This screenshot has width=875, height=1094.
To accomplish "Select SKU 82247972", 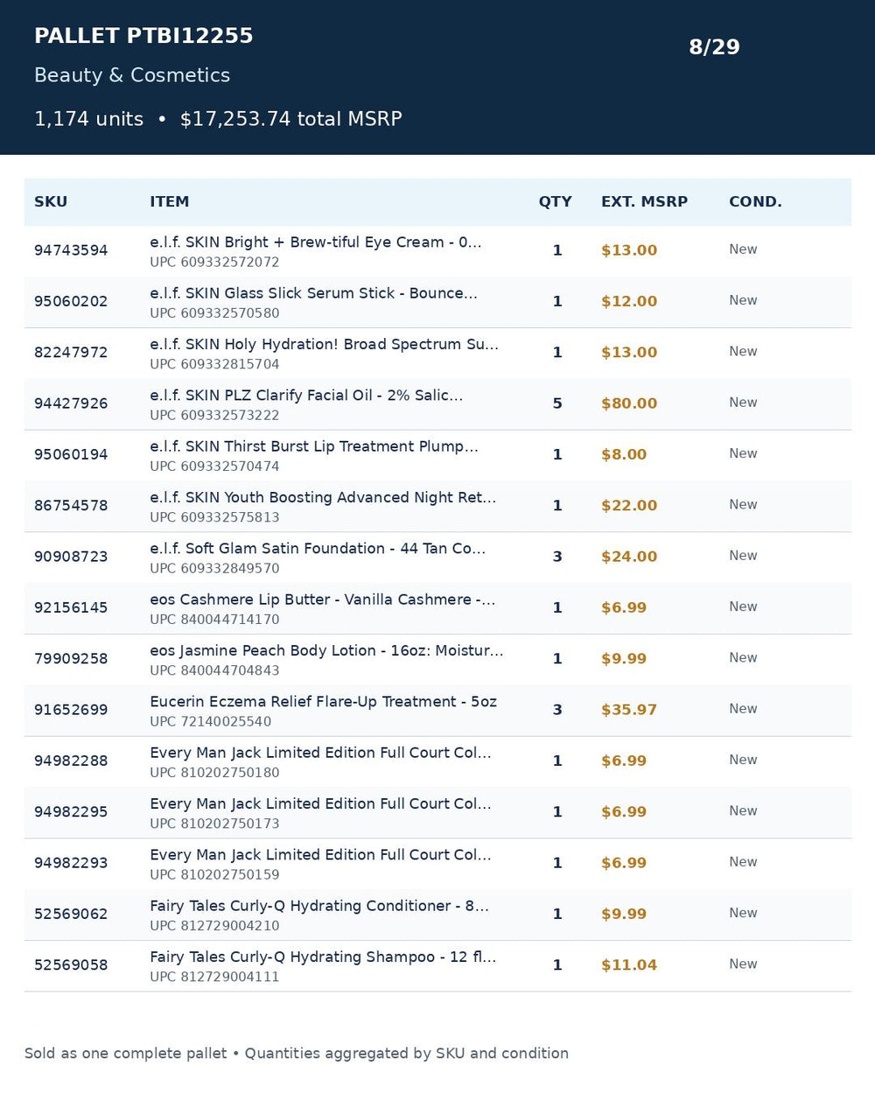I will [71, 353].
